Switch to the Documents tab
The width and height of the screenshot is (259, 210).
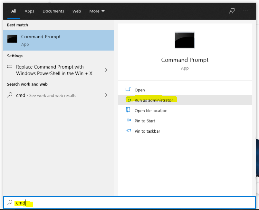(53, 11)
